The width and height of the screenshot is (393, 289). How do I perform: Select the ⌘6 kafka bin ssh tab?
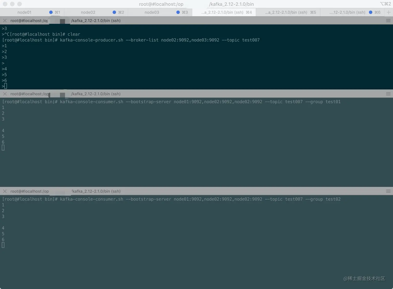[352, 12]
